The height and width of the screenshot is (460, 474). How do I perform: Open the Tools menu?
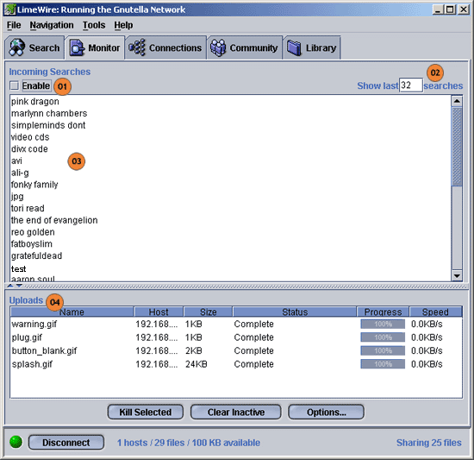coord(94,25)
